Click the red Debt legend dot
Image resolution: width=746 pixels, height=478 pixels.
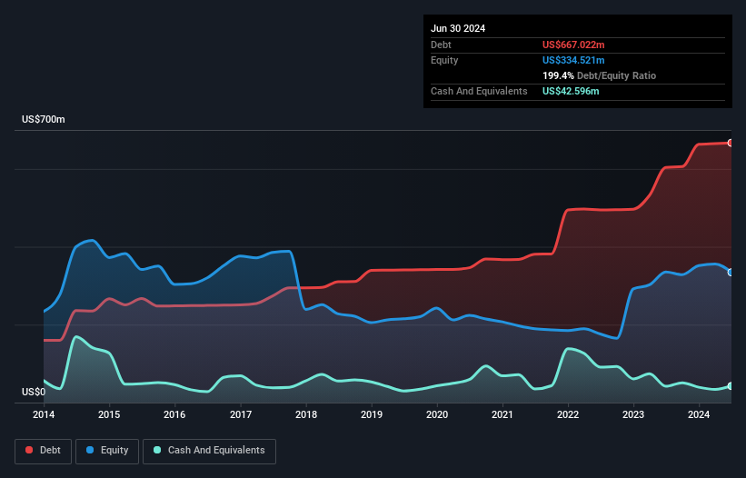pyautogui.click(x=29, y=450)
